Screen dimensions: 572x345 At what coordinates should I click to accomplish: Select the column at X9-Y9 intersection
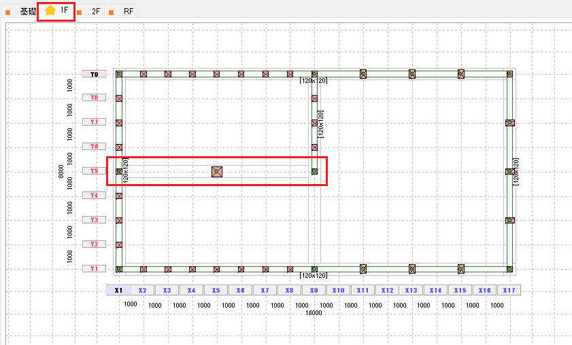(314, 74)
